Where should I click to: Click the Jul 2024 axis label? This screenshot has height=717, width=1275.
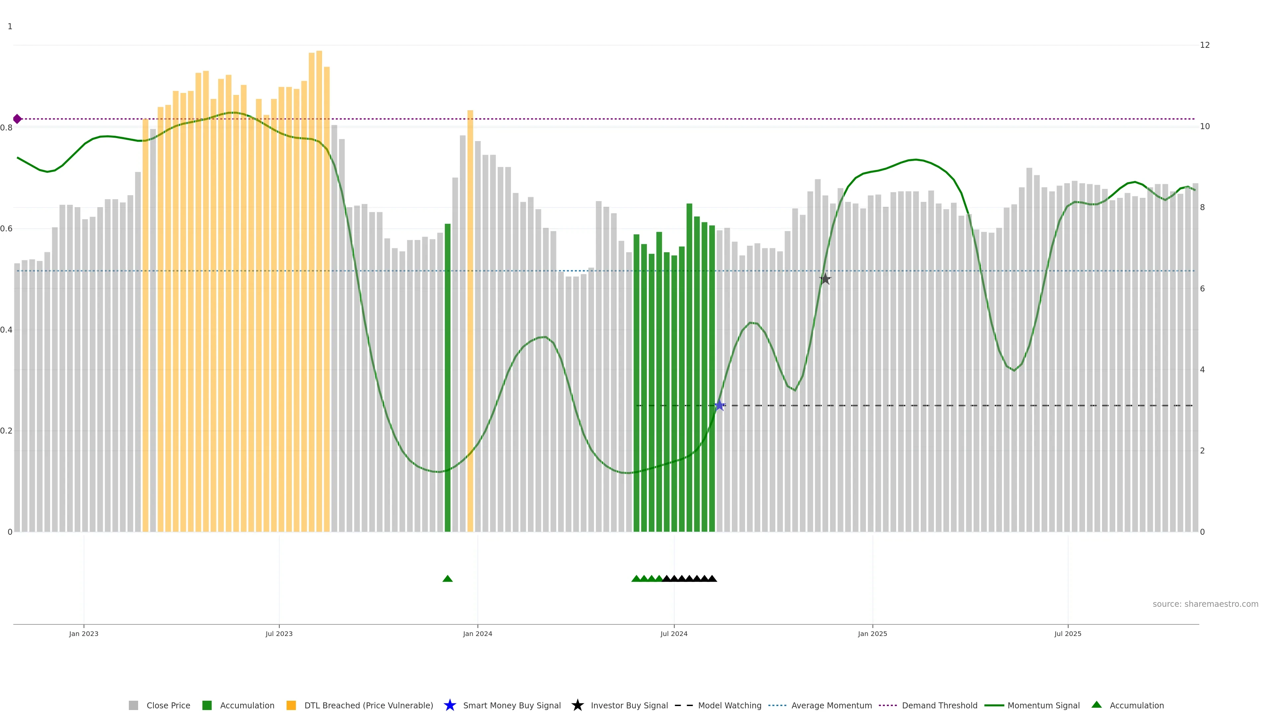coord(674,633)
